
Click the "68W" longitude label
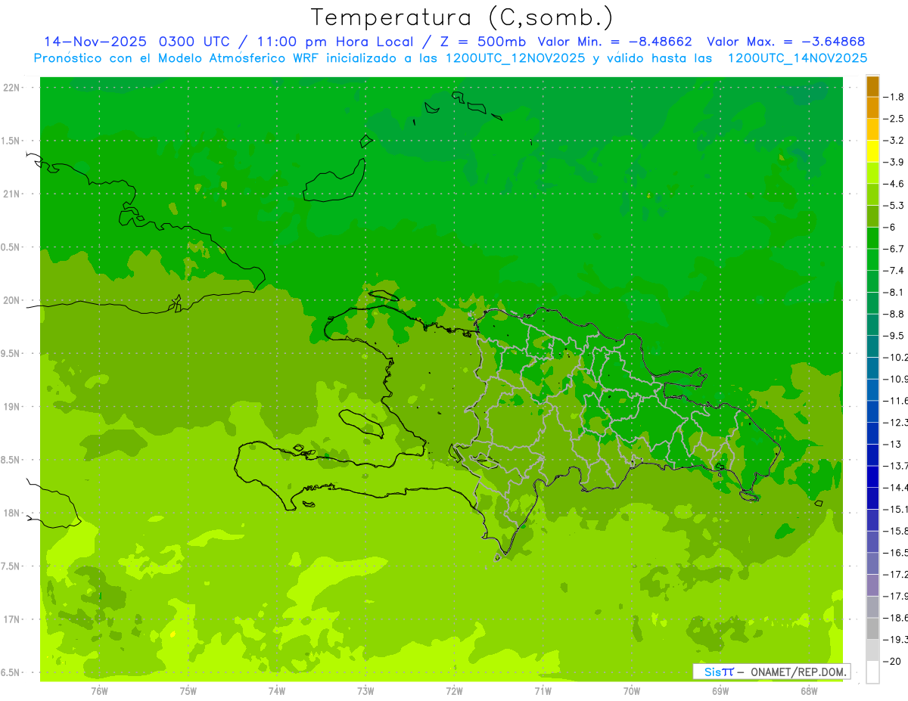point(809,690)
